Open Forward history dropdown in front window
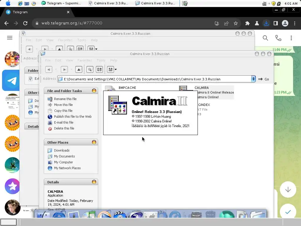This screenshot has width=301, height=226. coord(71,69)
